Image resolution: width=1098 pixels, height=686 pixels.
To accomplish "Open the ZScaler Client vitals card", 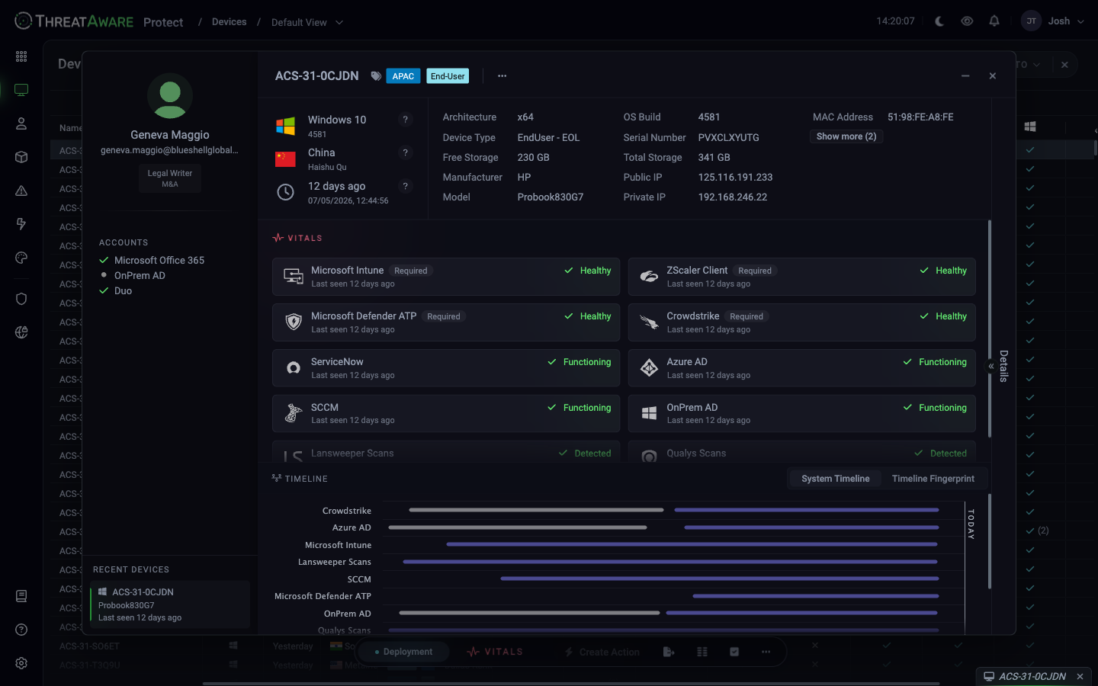I will tap(802, 277).
